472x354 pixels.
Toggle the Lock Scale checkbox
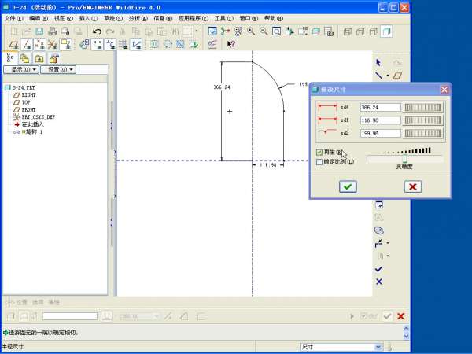[319, 162]
